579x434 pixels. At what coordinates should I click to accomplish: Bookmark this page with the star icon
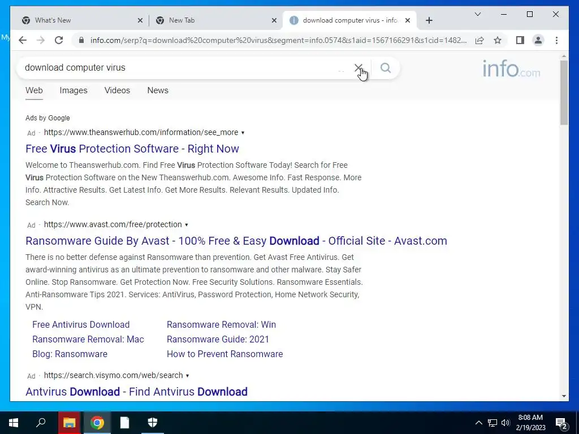point(498,40)
